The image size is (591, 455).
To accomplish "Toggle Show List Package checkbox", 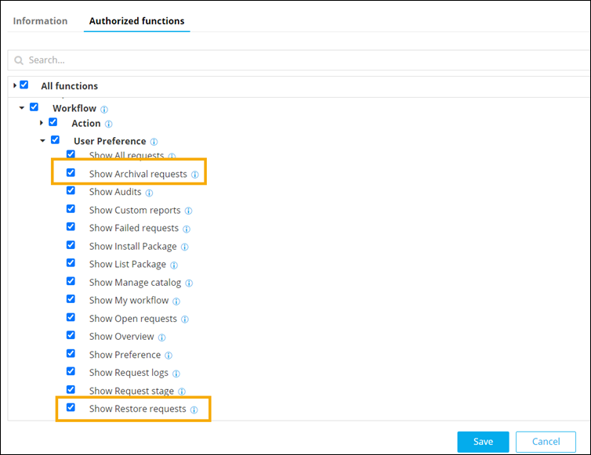I will 71,262.
